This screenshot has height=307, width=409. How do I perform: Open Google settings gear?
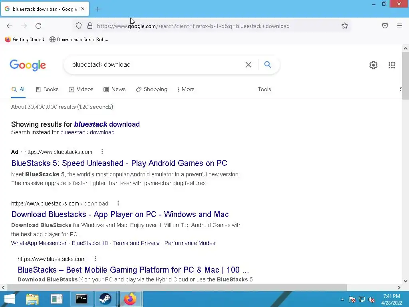(373, 65)
